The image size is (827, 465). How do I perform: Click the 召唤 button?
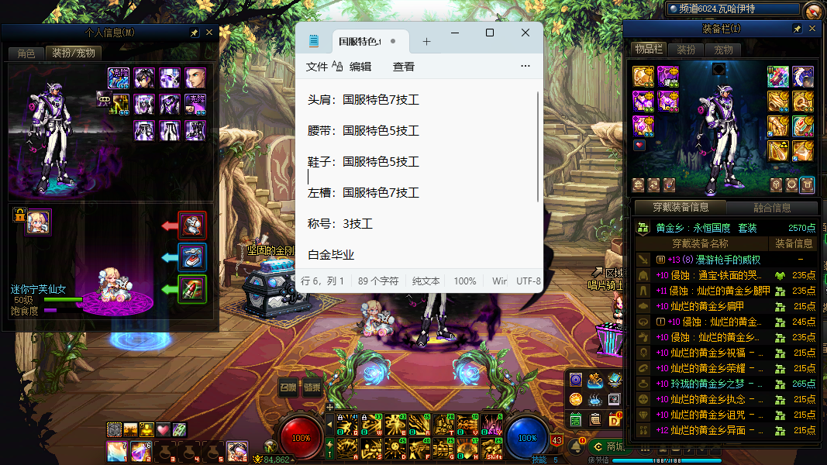tap(288, 387)
